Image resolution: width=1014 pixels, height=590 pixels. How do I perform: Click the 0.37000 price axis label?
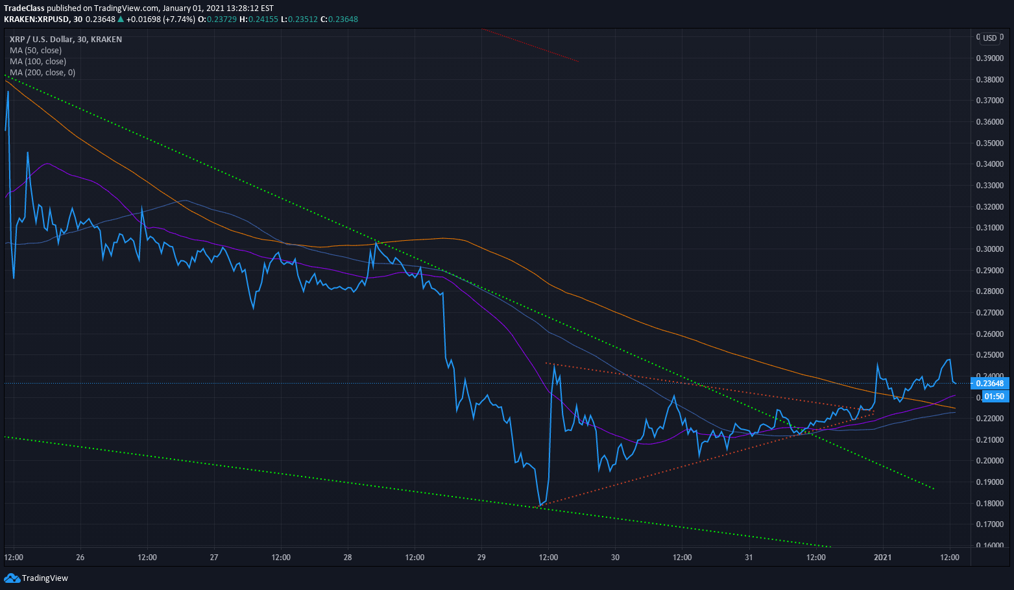coord(990,101)
